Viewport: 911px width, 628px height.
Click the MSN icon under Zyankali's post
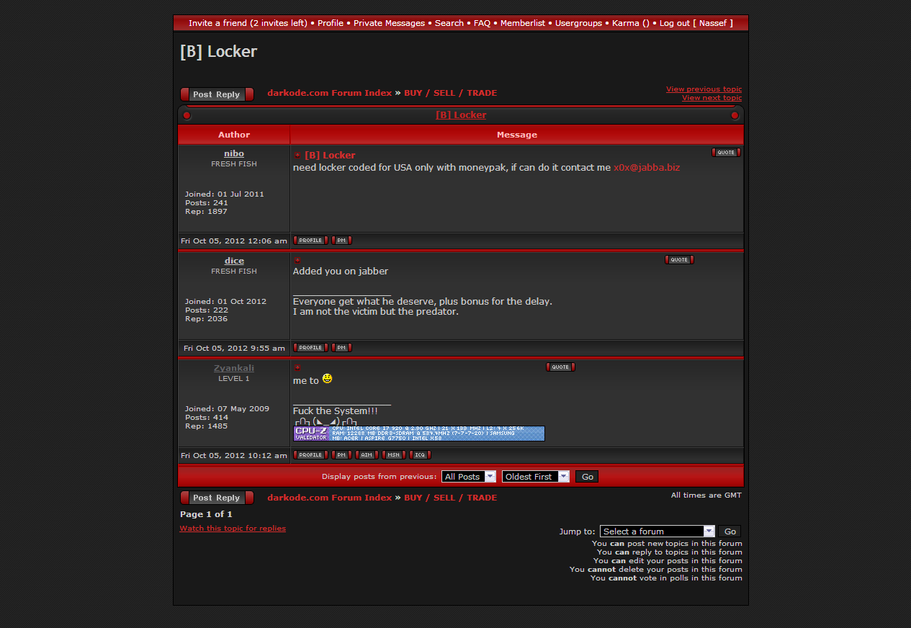point(393,455)
